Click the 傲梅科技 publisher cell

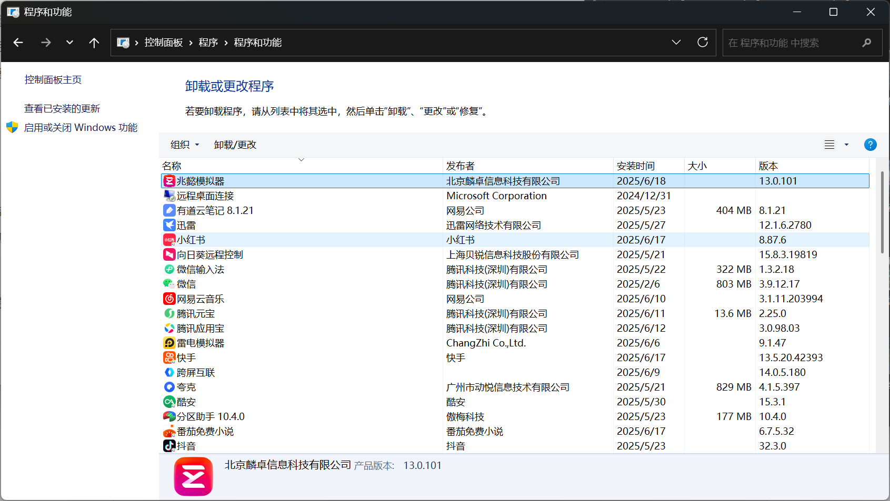point(465,416)
